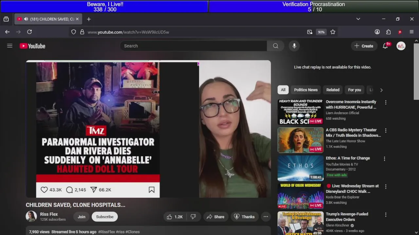Select the Politics News chip
The height and width of the screenshot is (235, 419).
[x=306, y=90]
